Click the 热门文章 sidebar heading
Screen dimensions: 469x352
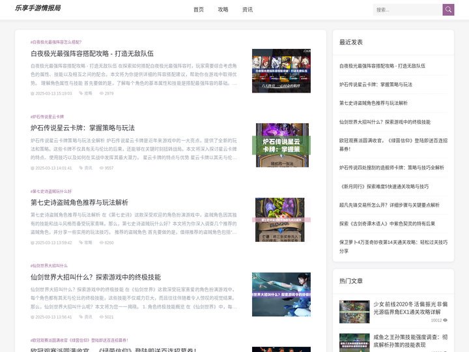351,281
